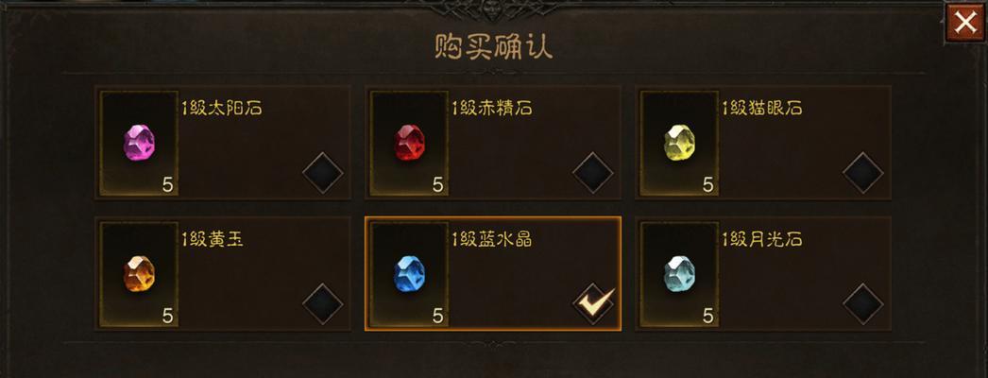Click the 1级黄玉 item name label
The height and width of the screenshot is (378, 988).
click(x=213, y=239)
